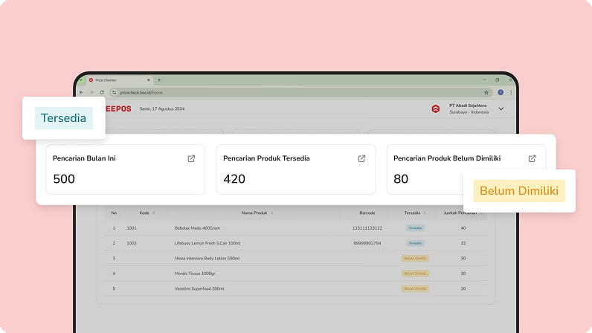Screen dimensions: 592x333
Task: Click the red company logo icon
Action: [x=436, y=109]
